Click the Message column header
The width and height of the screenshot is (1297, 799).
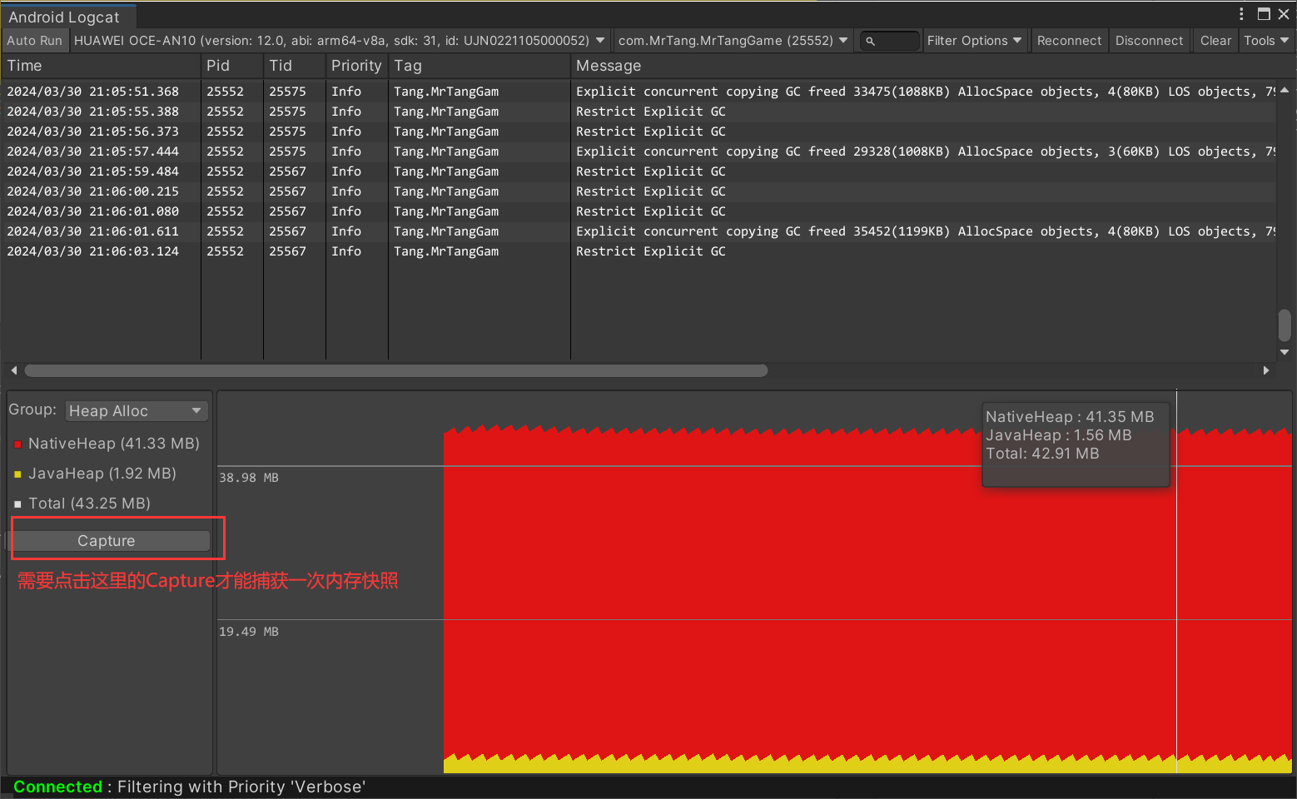click(924, 66)
